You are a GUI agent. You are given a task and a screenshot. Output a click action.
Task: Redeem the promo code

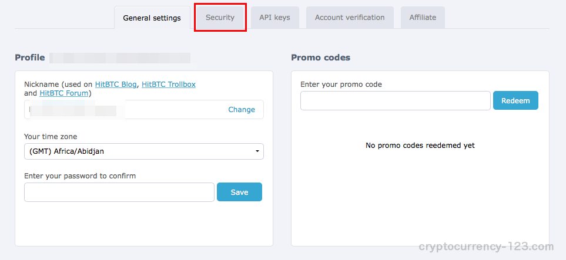click(515, 100)
